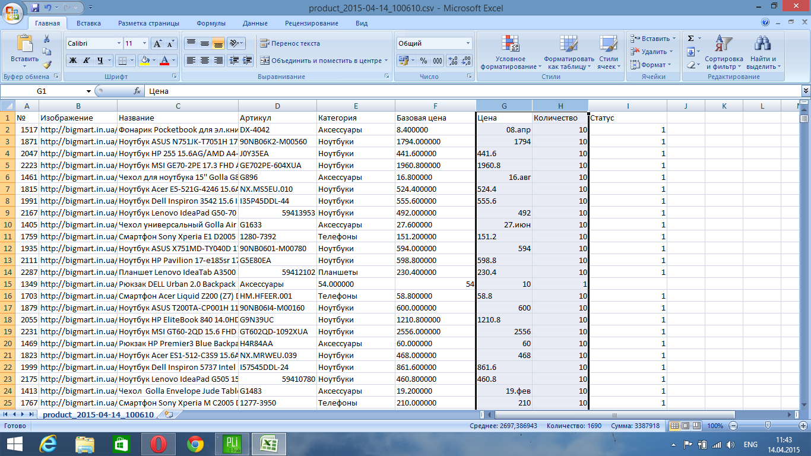
Task: Click the Copy icon in clipboard group
Action: (47, 52)
